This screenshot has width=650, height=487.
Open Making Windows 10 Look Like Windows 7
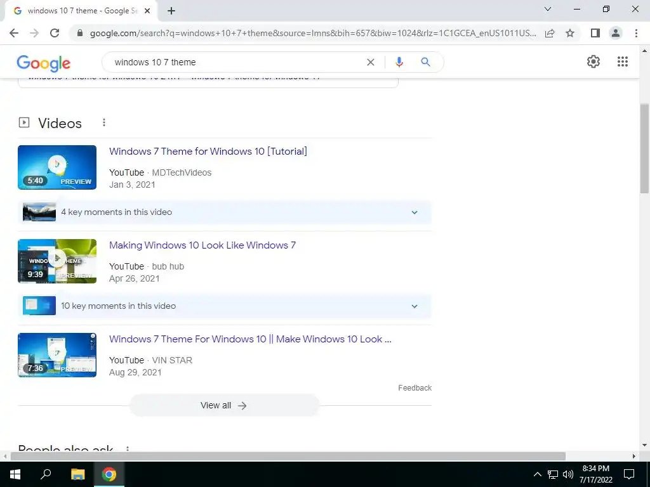(x=202, y=245)
